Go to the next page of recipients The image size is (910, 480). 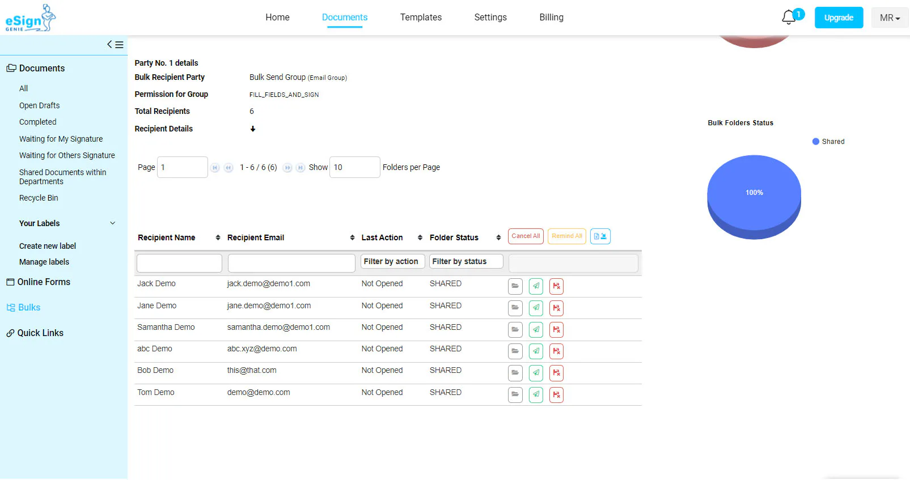287,168
